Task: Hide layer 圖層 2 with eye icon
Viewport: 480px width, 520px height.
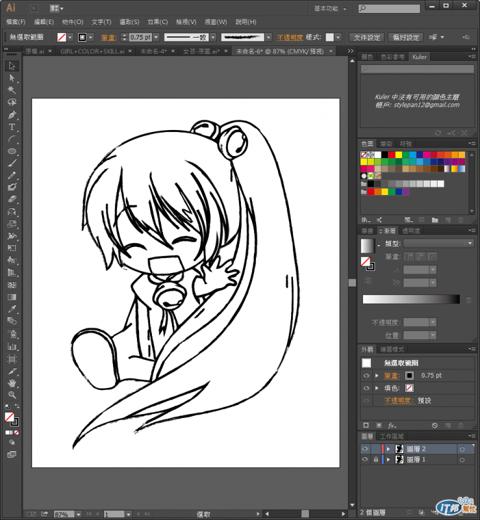Action: [365, 448]
